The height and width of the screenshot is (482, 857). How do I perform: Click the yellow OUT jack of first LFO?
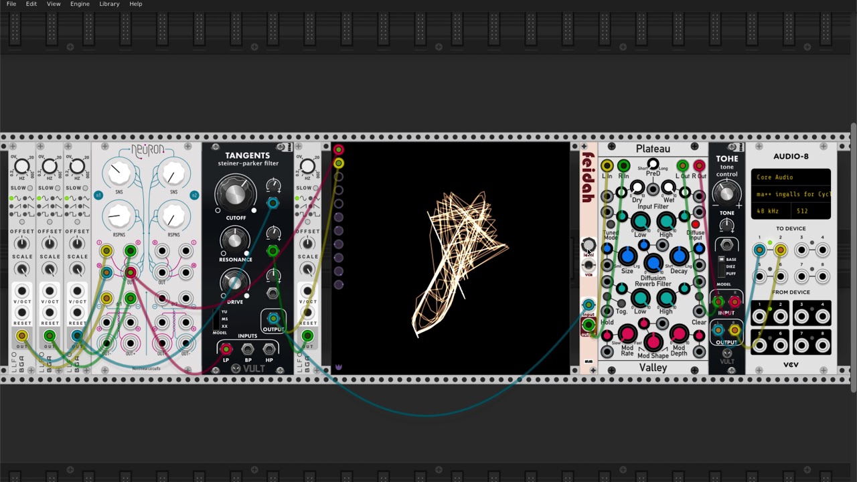click(22, 336)
